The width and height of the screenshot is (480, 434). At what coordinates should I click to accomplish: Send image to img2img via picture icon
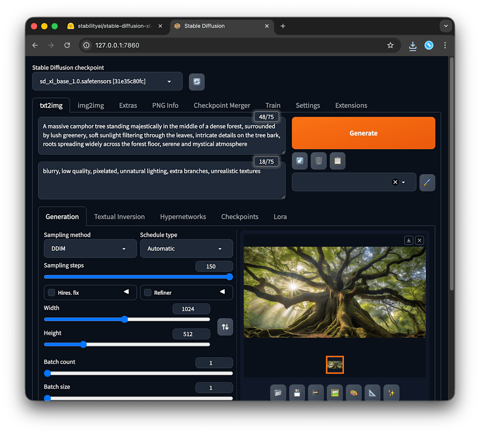click(x=335, y=393)
